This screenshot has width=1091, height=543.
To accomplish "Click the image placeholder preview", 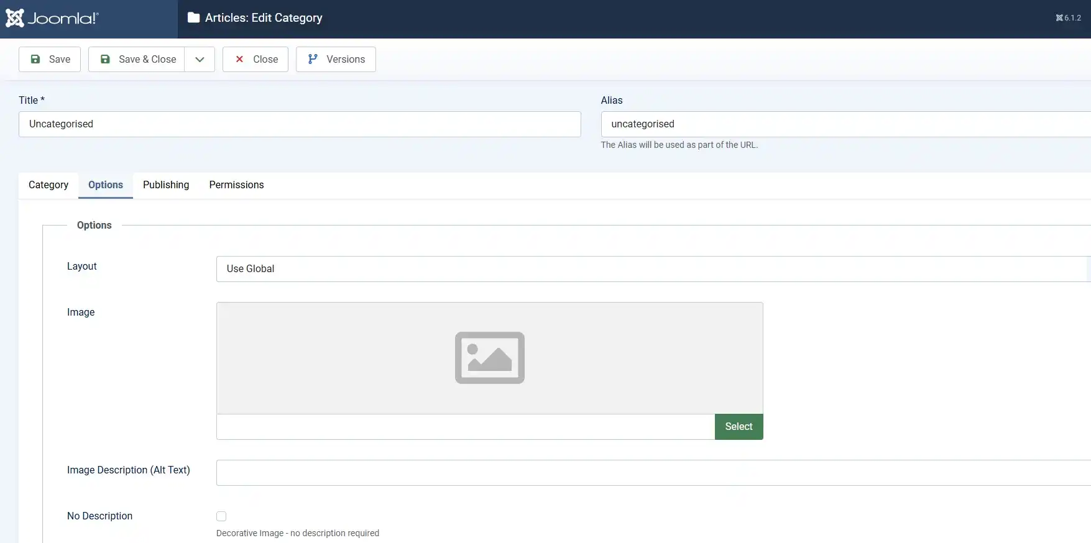I will click(490, 358).
